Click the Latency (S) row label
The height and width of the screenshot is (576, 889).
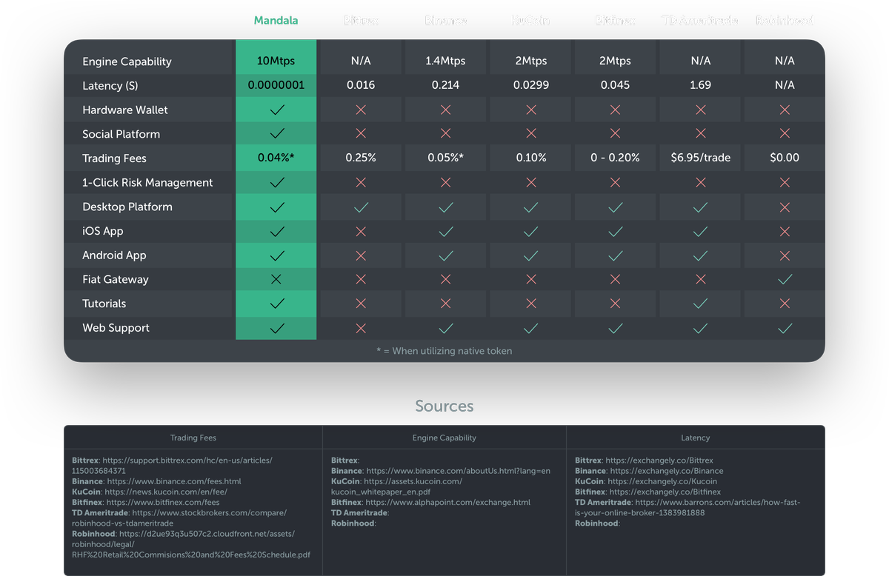110,86
